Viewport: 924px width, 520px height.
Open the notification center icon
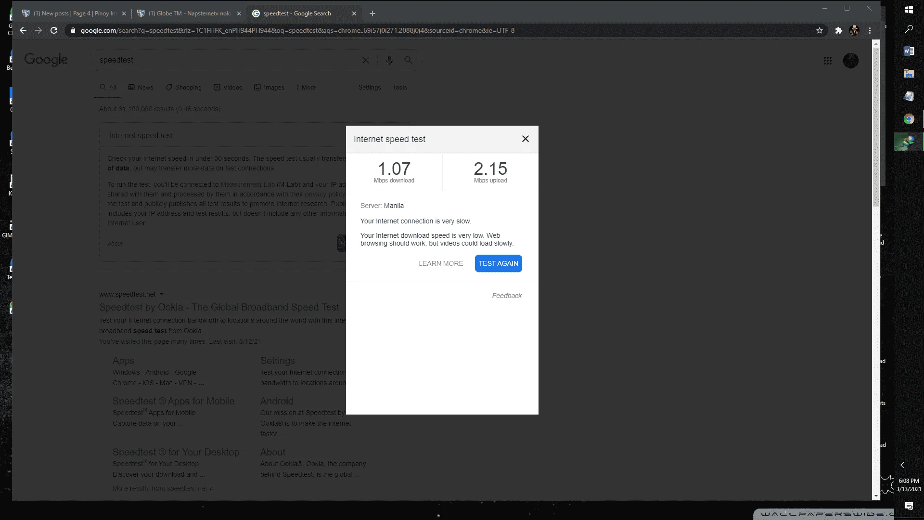(909, 506)
